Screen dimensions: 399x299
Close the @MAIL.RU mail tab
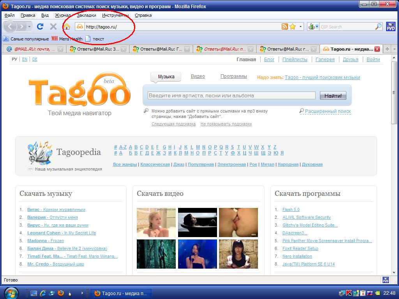[x=60, y=49]
